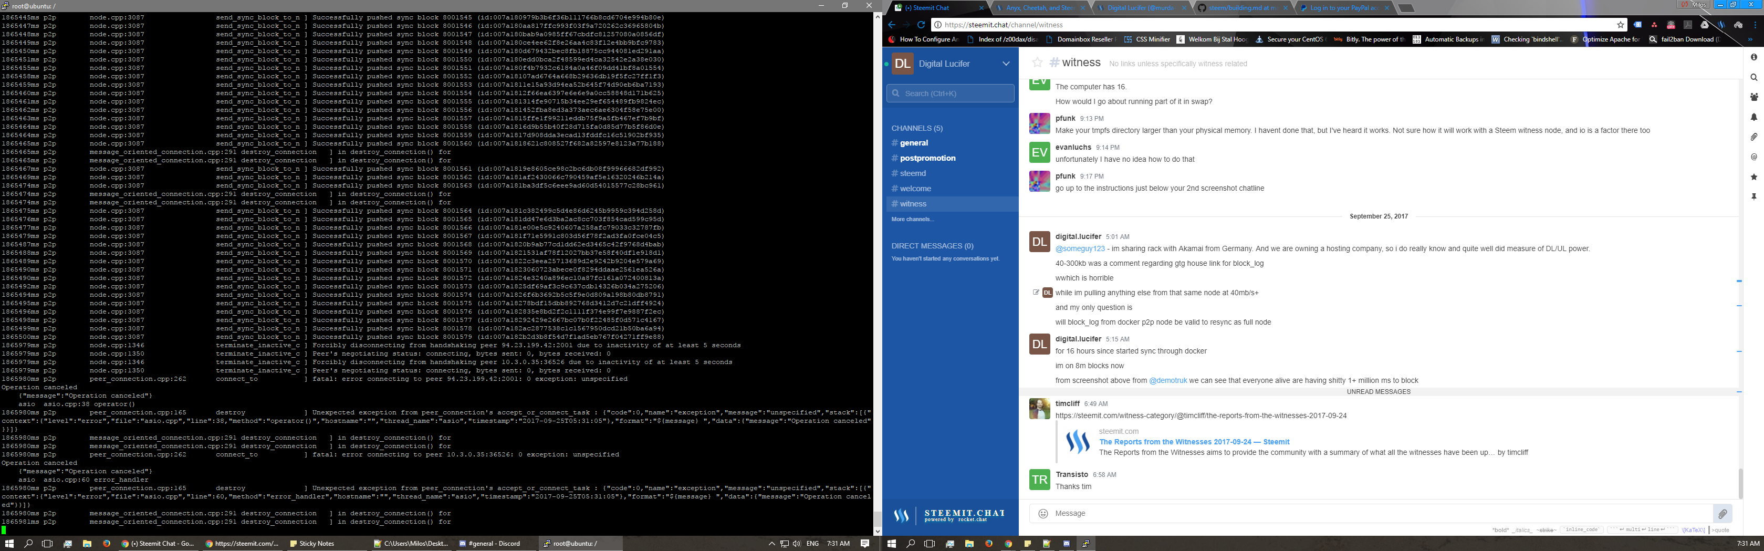Viewport: 1764px width, 551px height.
Task: Show mentions @ icon in right sidebar
Action: pos(1753,157)
